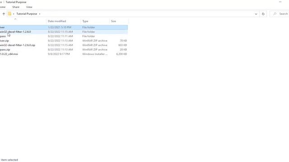Click the 28 KB size cell
Viewport: 289px width, 162px height.
[123, 49]
